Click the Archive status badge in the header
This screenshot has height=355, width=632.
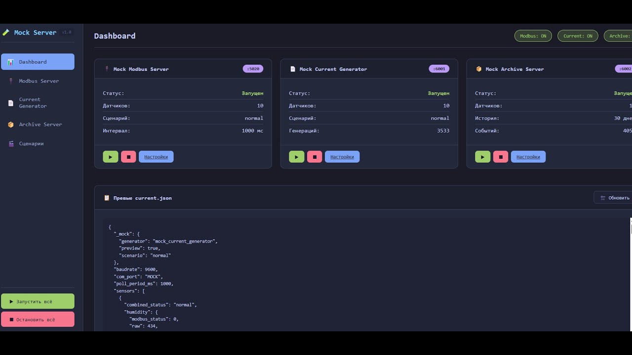pyautogui.click(x=618, y=36)
